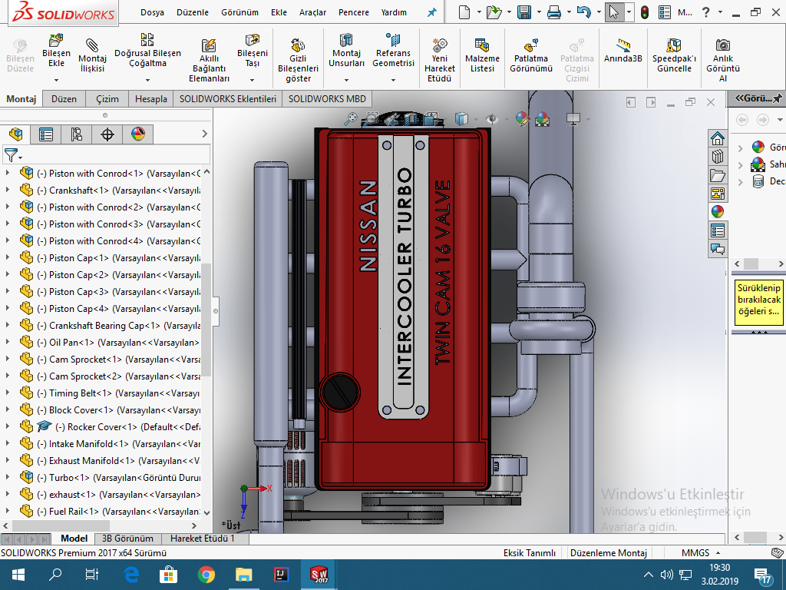Screen dimensions: 786x590
Task: Click the Save icon in title toolbar
Action: click(x=523, y=12)
